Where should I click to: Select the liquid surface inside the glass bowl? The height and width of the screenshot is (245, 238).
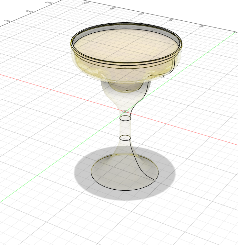point(126,45)
